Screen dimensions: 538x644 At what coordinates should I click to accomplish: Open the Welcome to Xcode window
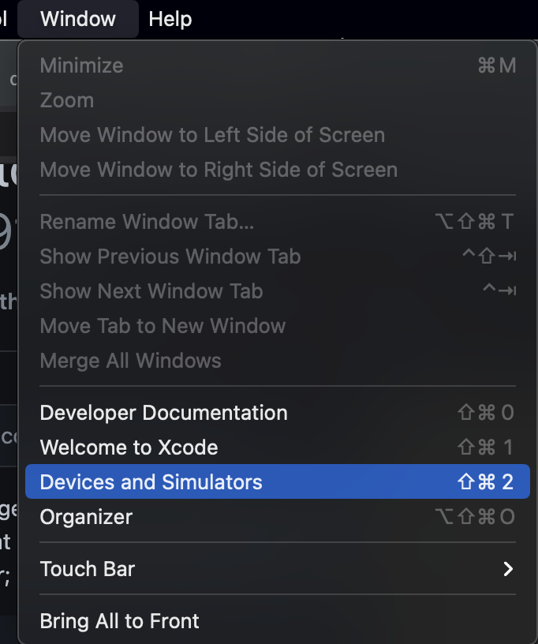[x=129, y=447]
